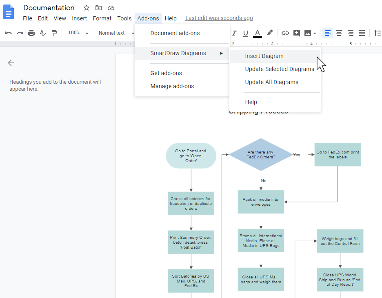The height and width of the screenshot is (298, 382).
Task: Expand SmartDraw Diagrams submenu arrow
Action: [221, 53]
